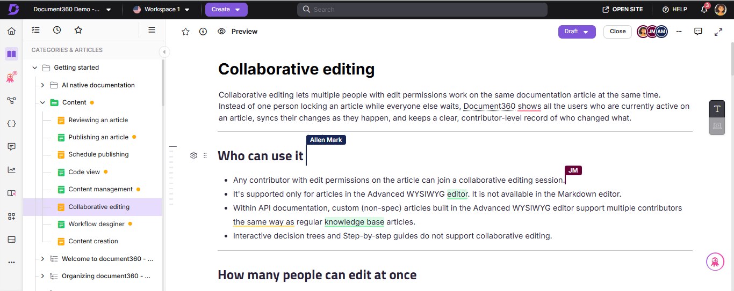This screenshot has width=734, height=291.
Task: Open the knowledge base site icon in left rail
Action: 11,193
